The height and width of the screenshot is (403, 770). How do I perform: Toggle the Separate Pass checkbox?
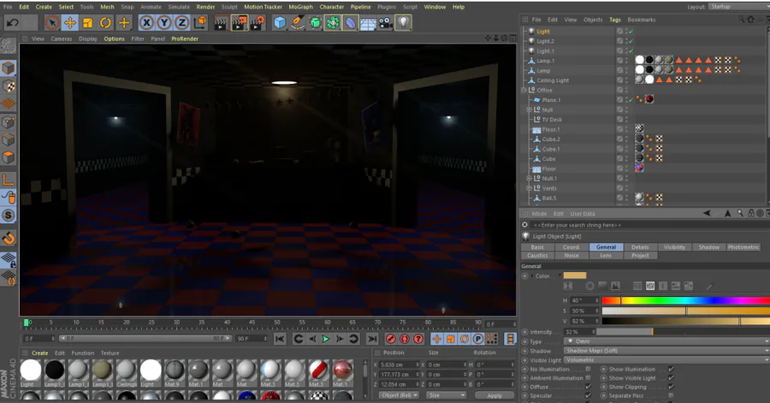pyautogui.click(x=671, y=395)
